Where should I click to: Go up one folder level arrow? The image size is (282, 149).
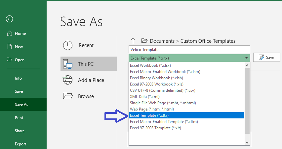[x=133, y=41]
